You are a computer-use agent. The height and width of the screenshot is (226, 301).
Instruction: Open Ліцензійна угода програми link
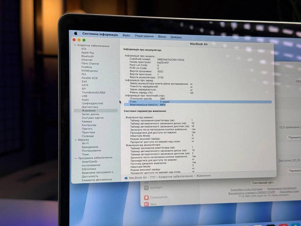246,189
